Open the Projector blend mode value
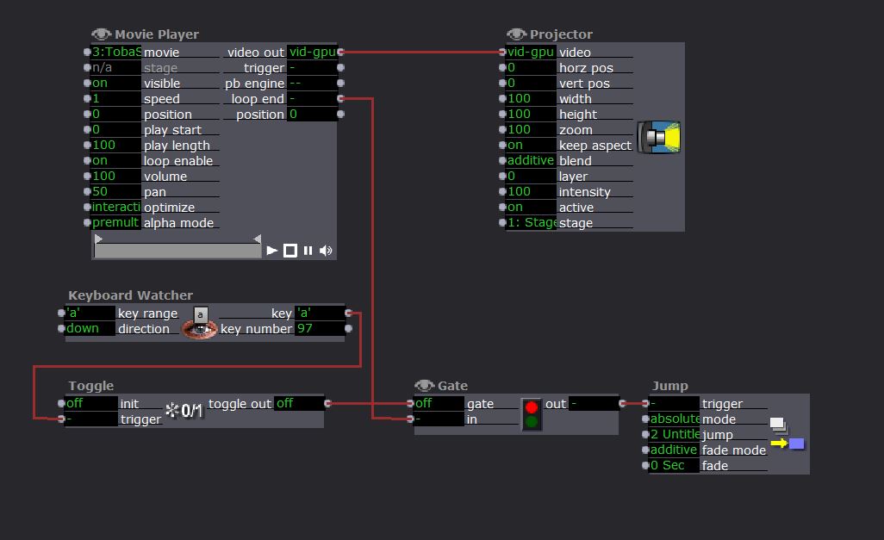The image size is (884, 540). coord(530,161)
